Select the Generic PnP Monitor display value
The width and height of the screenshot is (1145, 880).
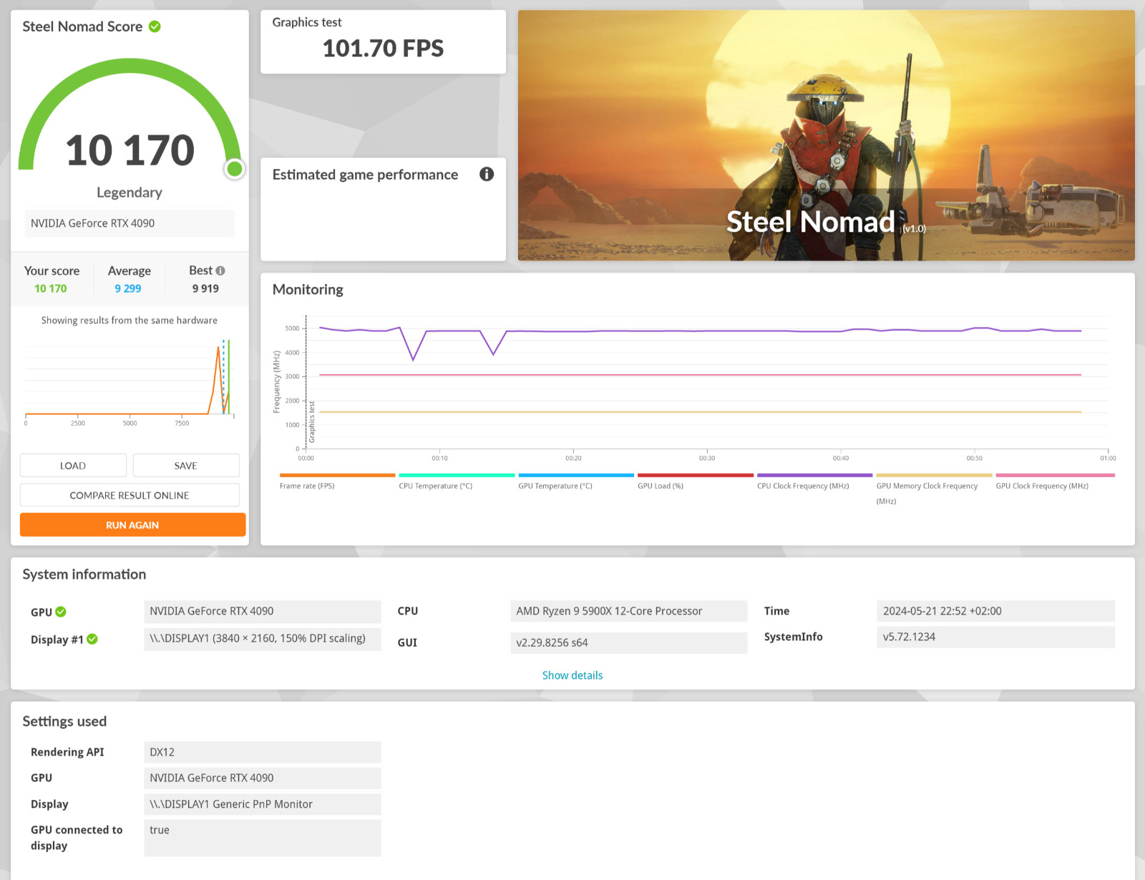click(x=263, y=804)
